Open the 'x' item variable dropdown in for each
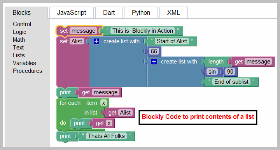This screenshot has width=280, height=150. point(103,103)
